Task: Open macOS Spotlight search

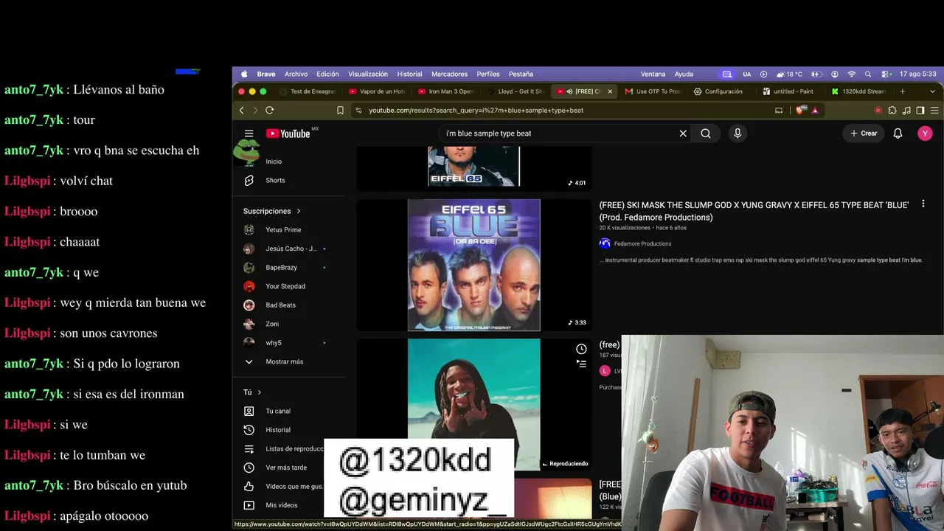Action: point(868,74)
